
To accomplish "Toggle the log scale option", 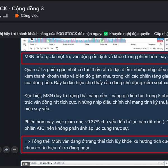I will click(x=154, y=48).
